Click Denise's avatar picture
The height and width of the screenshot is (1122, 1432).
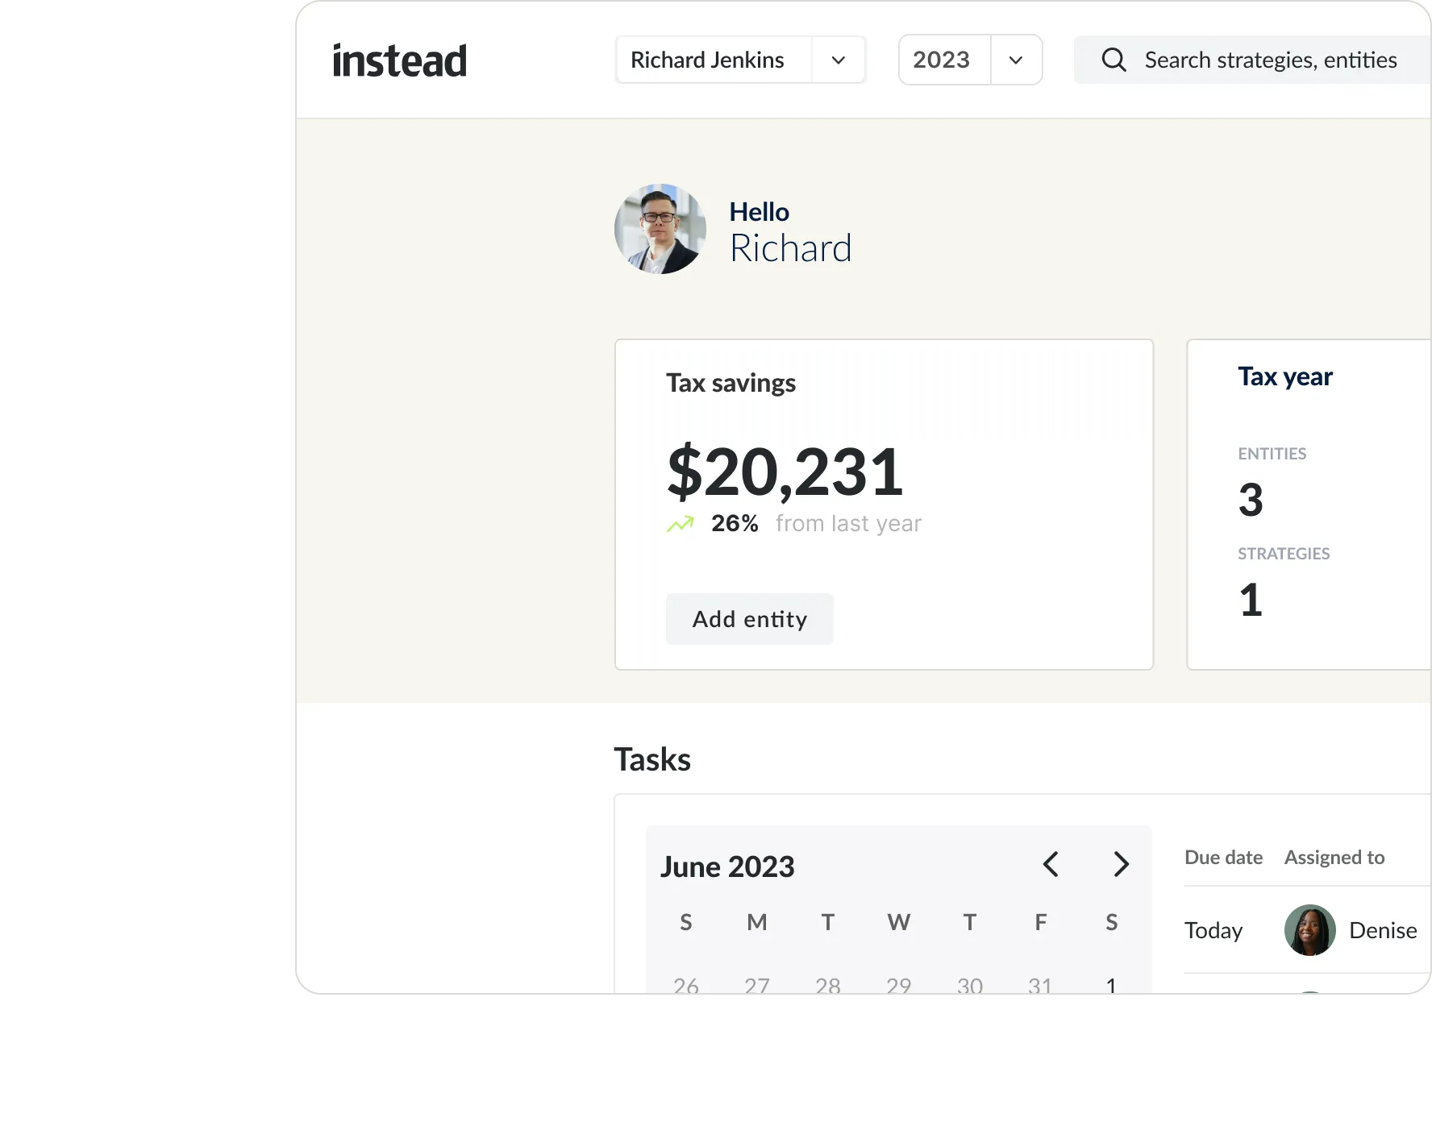pos(1309,930)
